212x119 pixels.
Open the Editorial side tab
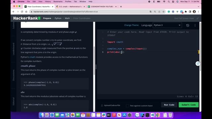click(14, 101)
